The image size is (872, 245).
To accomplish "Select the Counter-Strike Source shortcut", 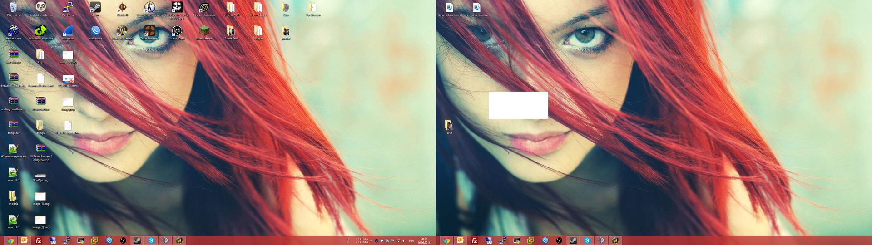I will (x=149, y=8).
